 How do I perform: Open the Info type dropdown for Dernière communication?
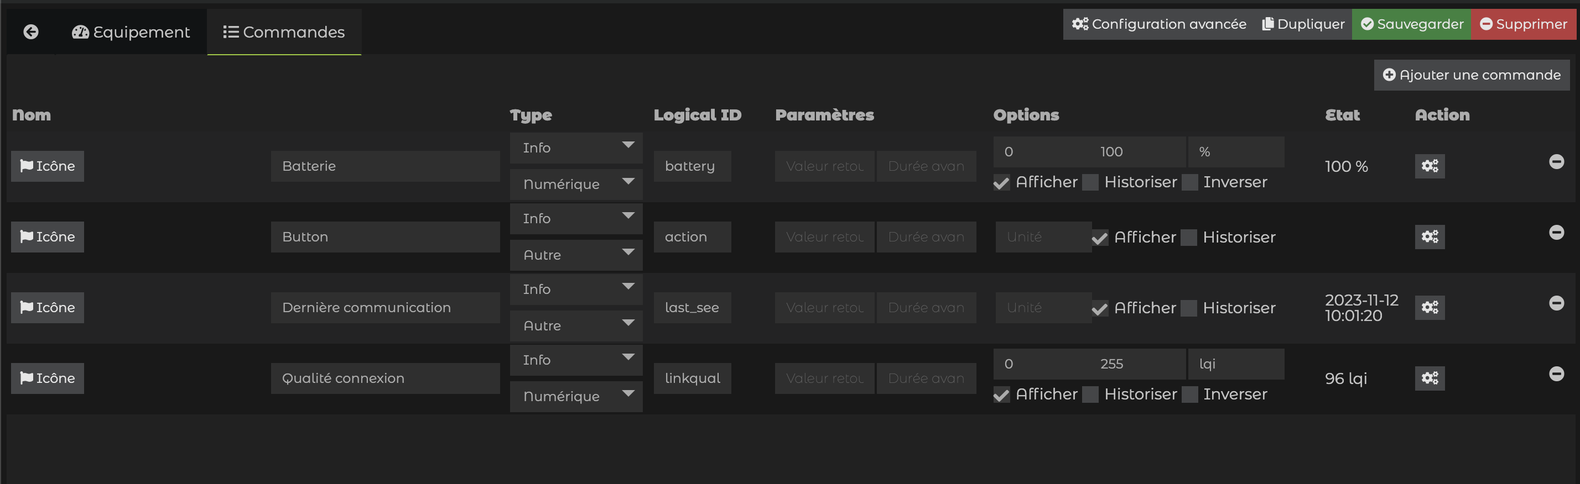[575, 289]
